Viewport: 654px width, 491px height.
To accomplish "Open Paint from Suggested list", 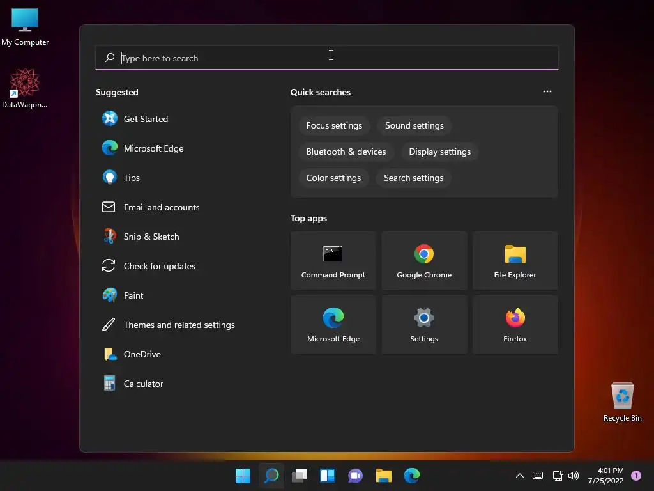I will [x=123, y=295].
